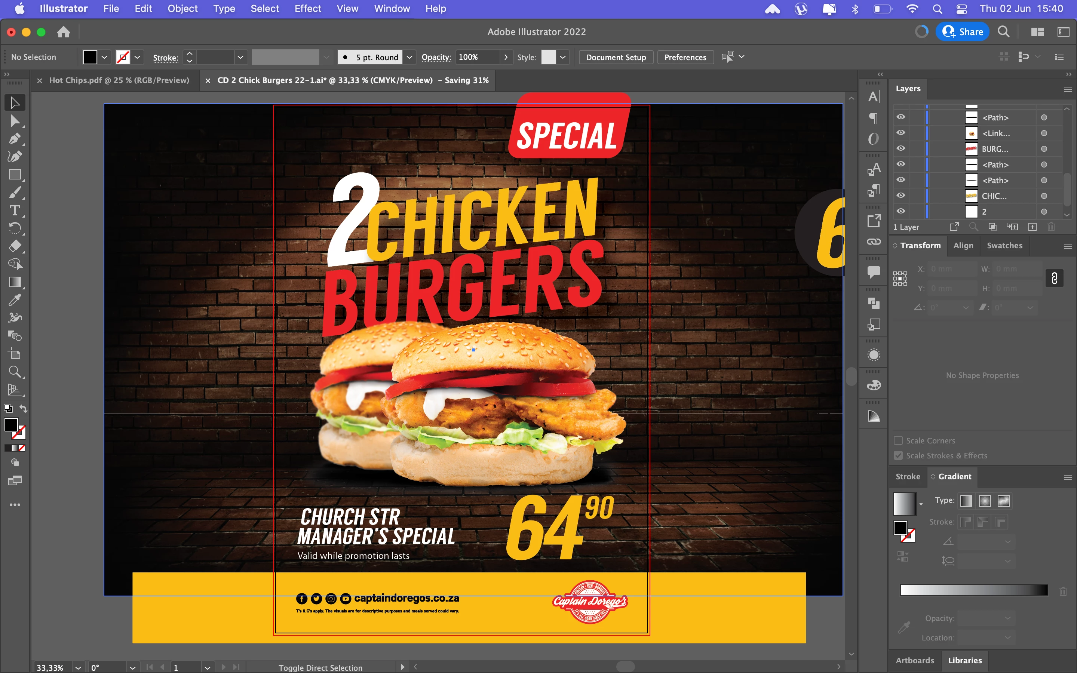Select the Zoom tool
Screen dimensions: 1077x673
15,372
